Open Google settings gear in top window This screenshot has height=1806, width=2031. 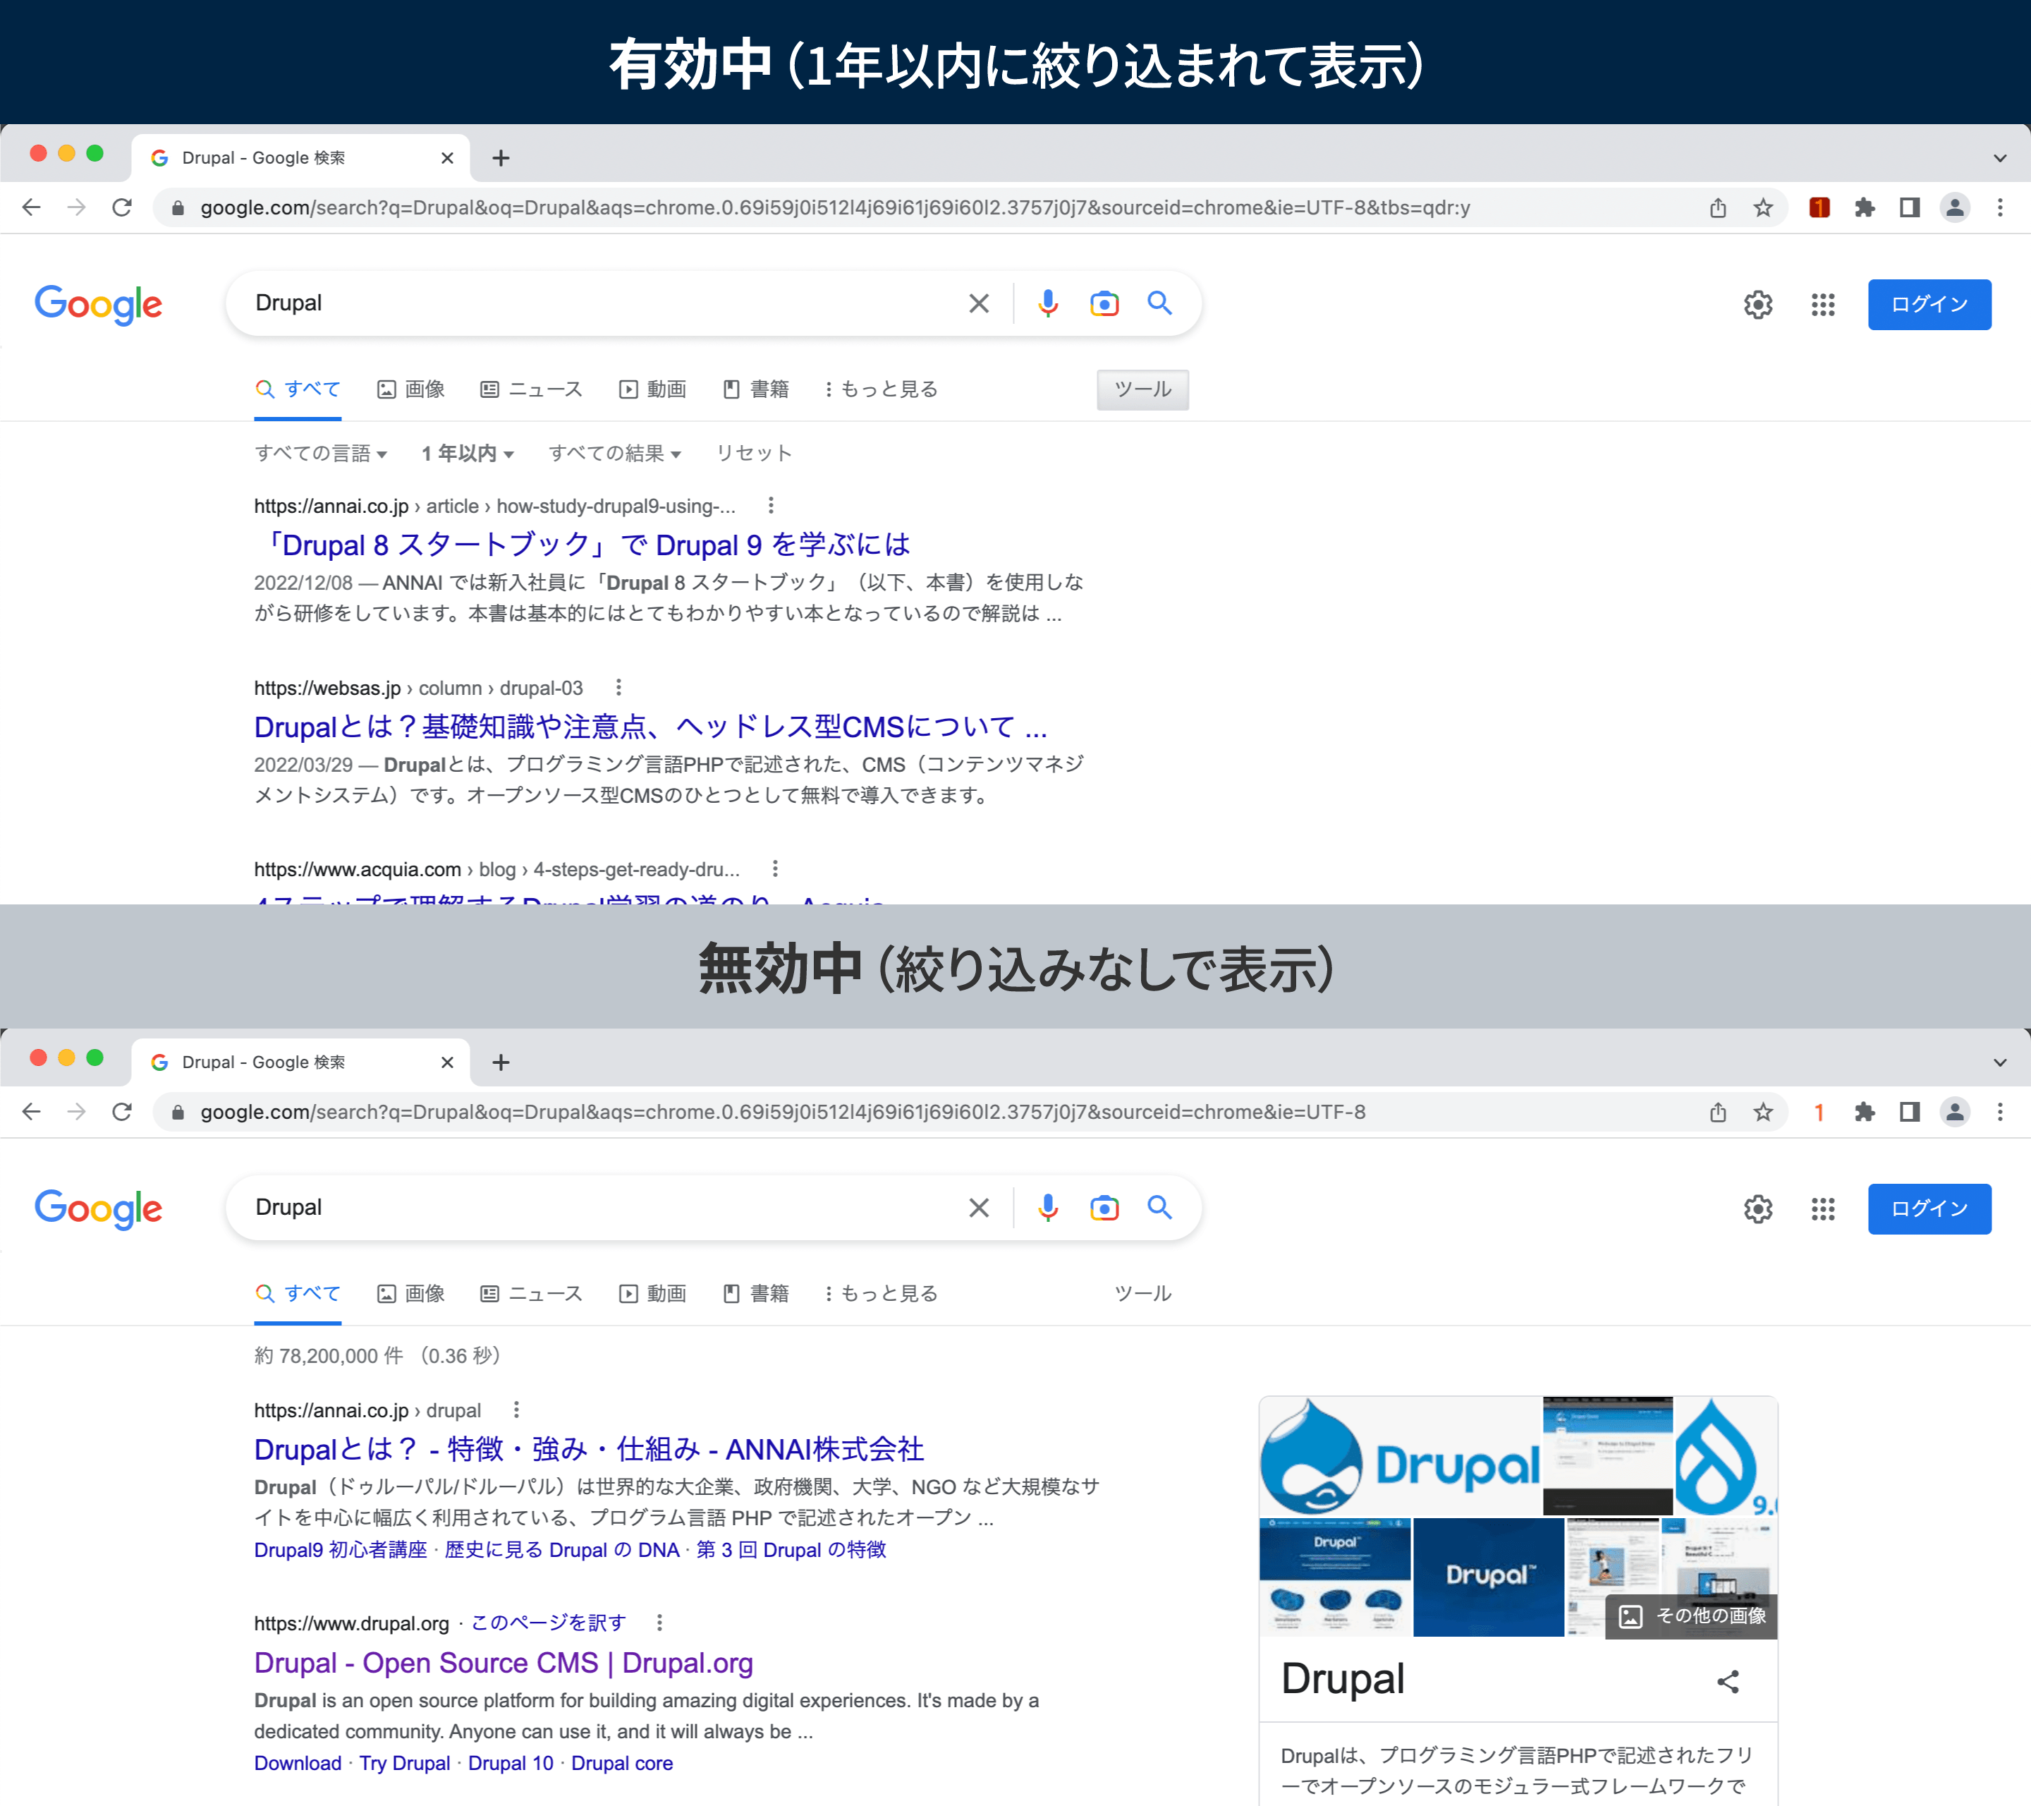[1758, 304]
